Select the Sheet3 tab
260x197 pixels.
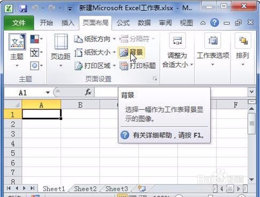click(117, 188)
